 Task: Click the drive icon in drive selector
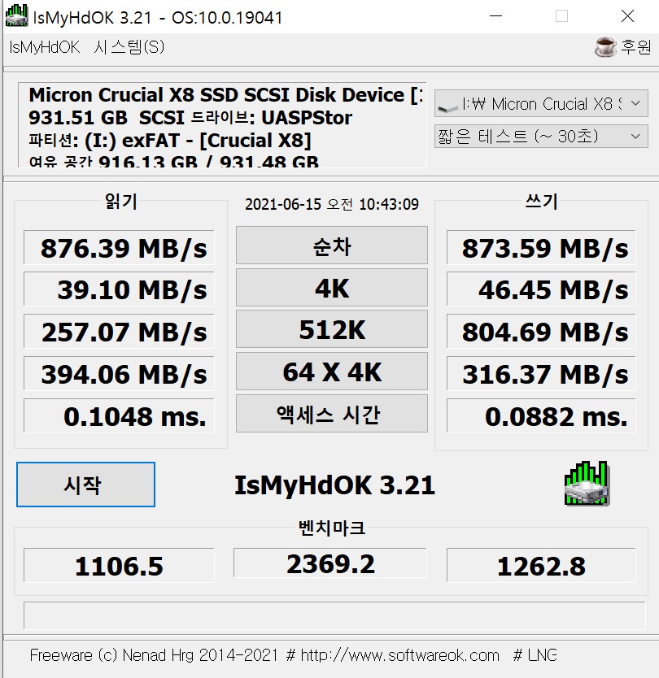point(447,105)
